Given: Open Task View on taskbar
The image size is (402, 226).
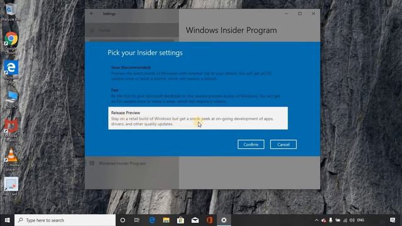Looking at the screenshot, I should click(137, 220).
